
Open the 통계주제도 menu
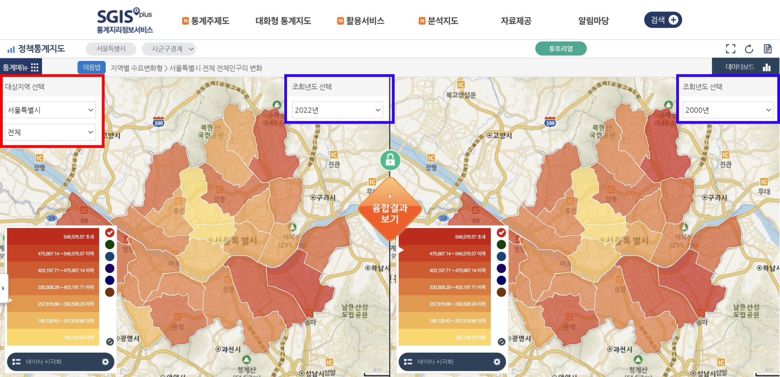pos(206,21)
